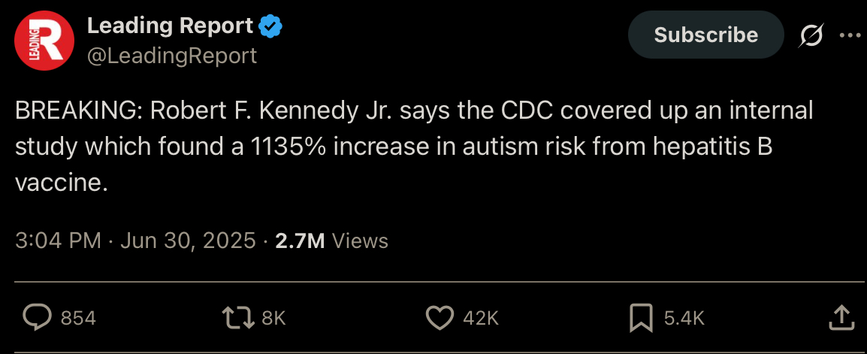Click the 42K likes count
This screenshot has height=354, width=867.
pos(481,318)
